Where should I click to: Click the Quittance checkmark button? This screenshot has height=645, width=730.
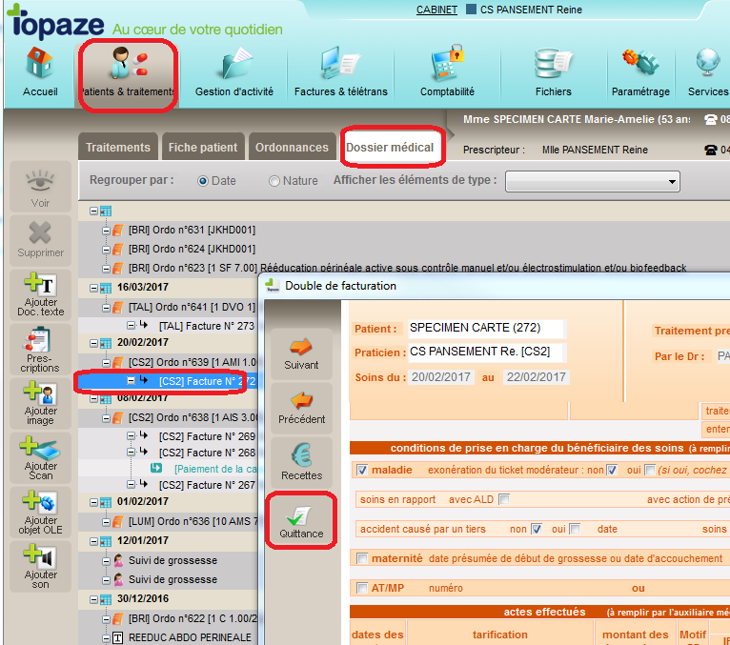coord(301,520)
